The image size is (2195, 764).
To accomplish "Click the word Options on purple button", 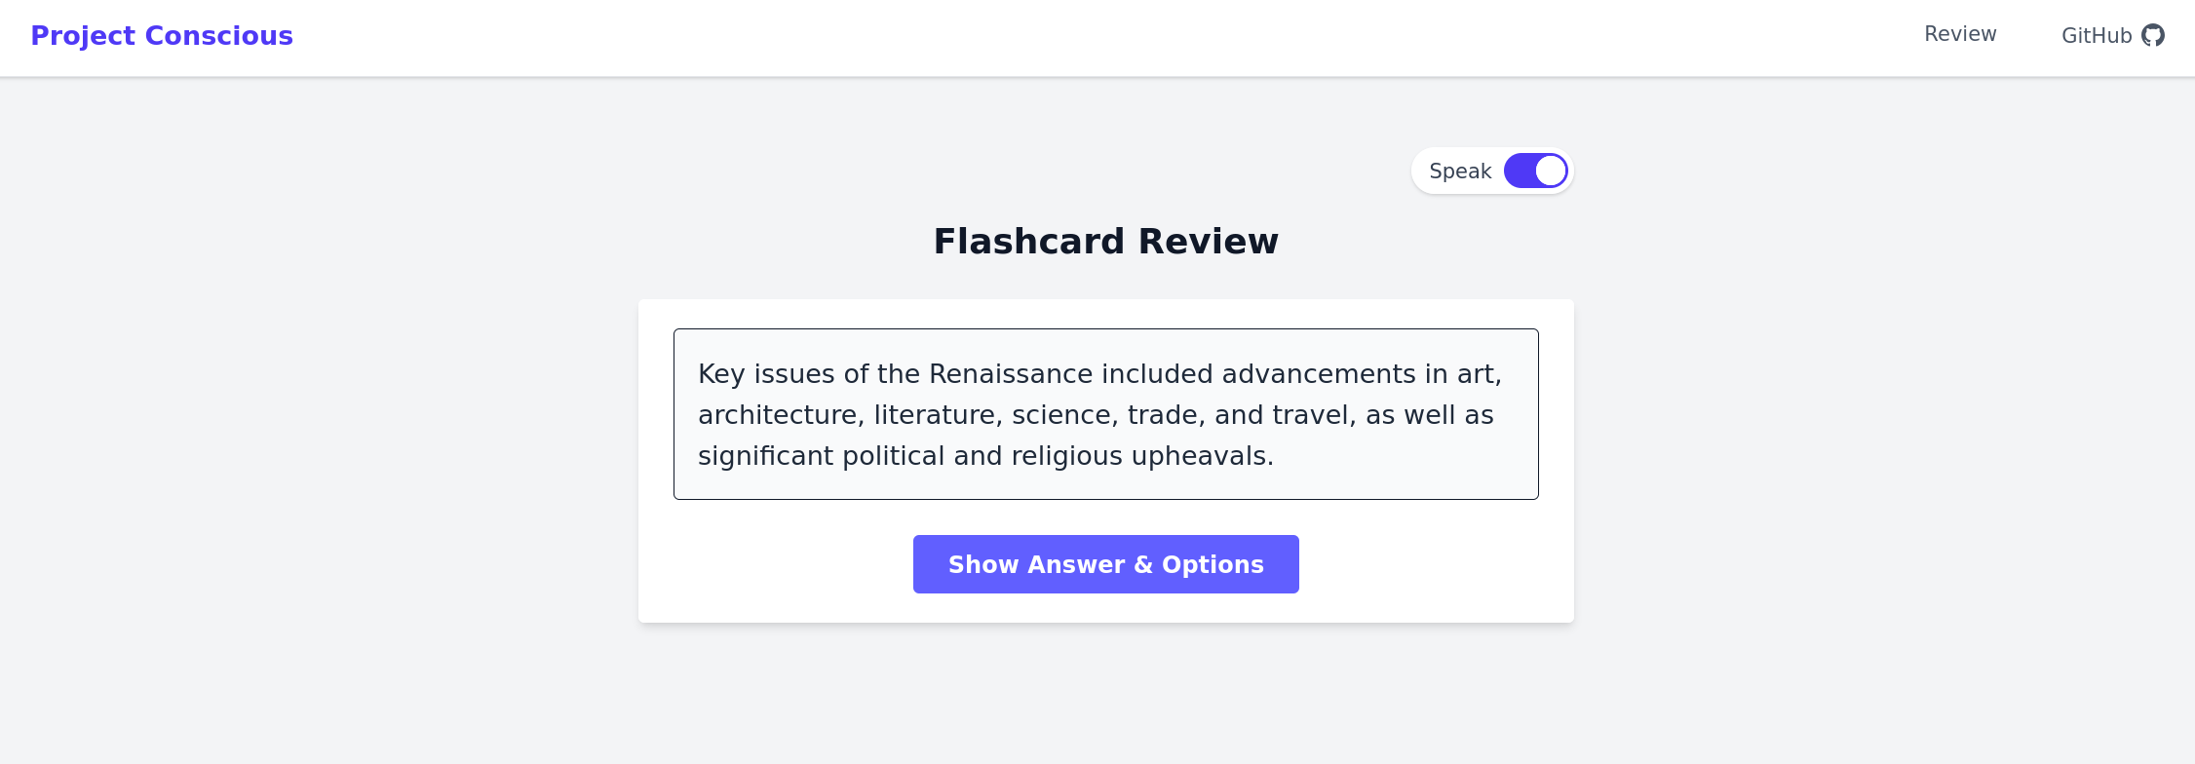I will (x=1213, y=565).
